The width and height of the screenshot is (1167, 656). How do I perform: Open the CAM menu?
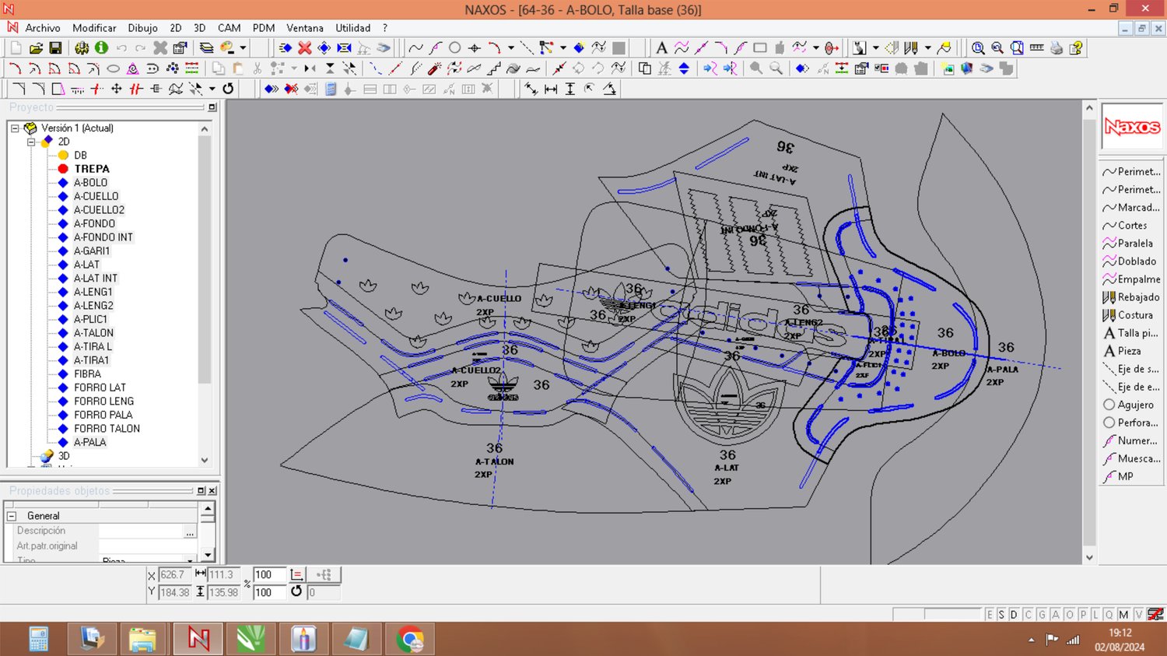click(x=229, y=28)
